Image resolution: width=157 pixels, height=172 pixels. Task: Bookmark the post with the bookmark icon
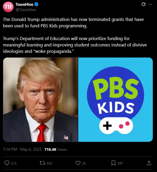(x=114, y=163)
